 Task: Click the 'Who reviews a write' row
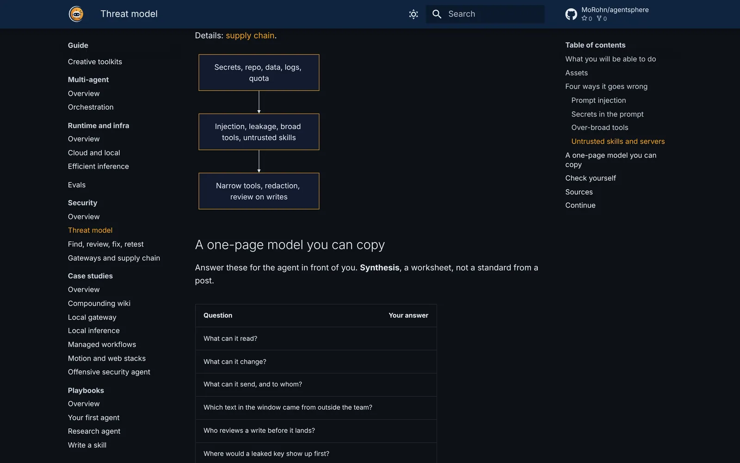point(316,431)
